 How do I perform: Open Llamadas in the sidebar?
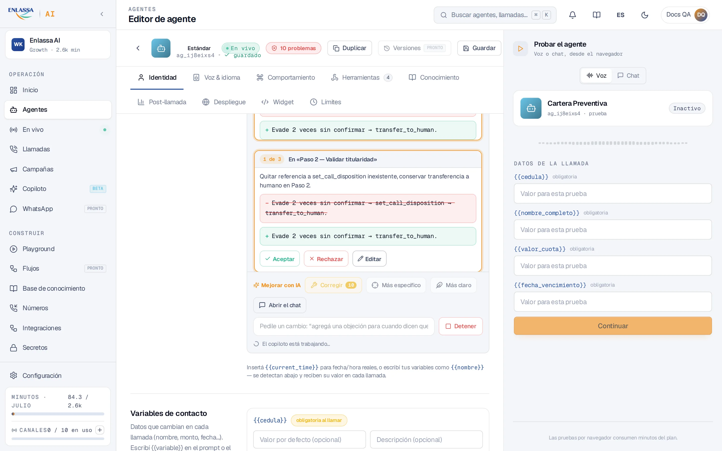[x=58, y=149]
